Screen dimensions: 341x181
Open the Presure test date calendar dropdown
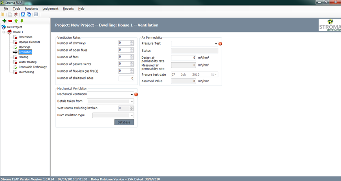pos(214,75)
